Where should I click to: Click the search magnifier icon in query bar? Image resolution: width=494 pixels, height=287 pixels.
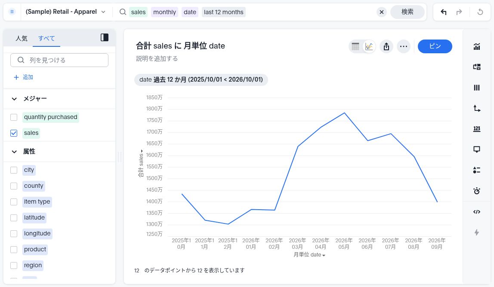coord(123,12)
